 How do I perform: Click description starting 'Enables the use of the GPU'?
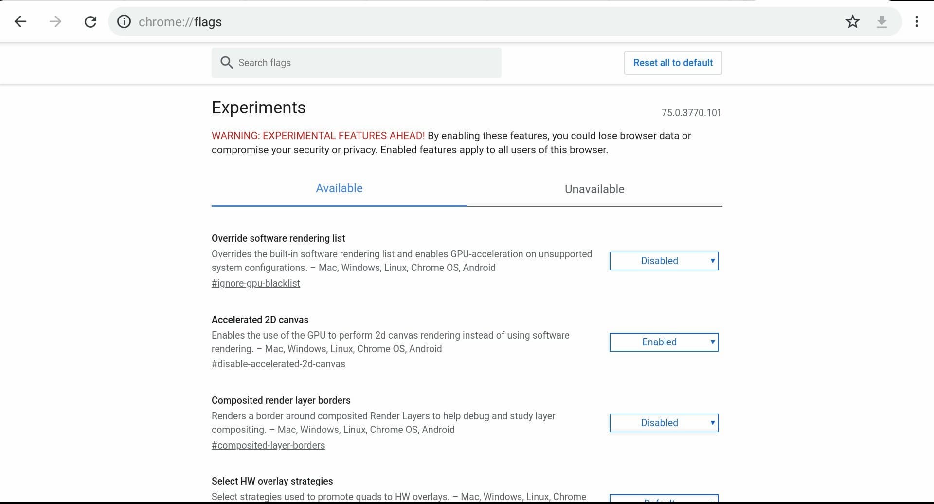pos(390,342)
